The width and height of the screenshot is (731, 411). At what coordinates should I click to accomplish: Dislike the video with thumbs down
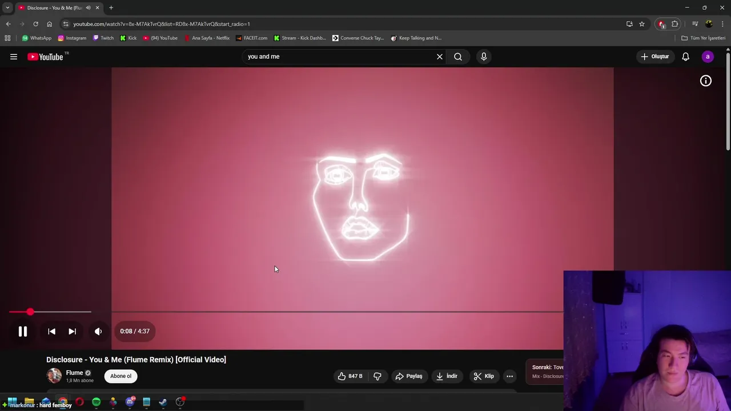pos(377,376)
